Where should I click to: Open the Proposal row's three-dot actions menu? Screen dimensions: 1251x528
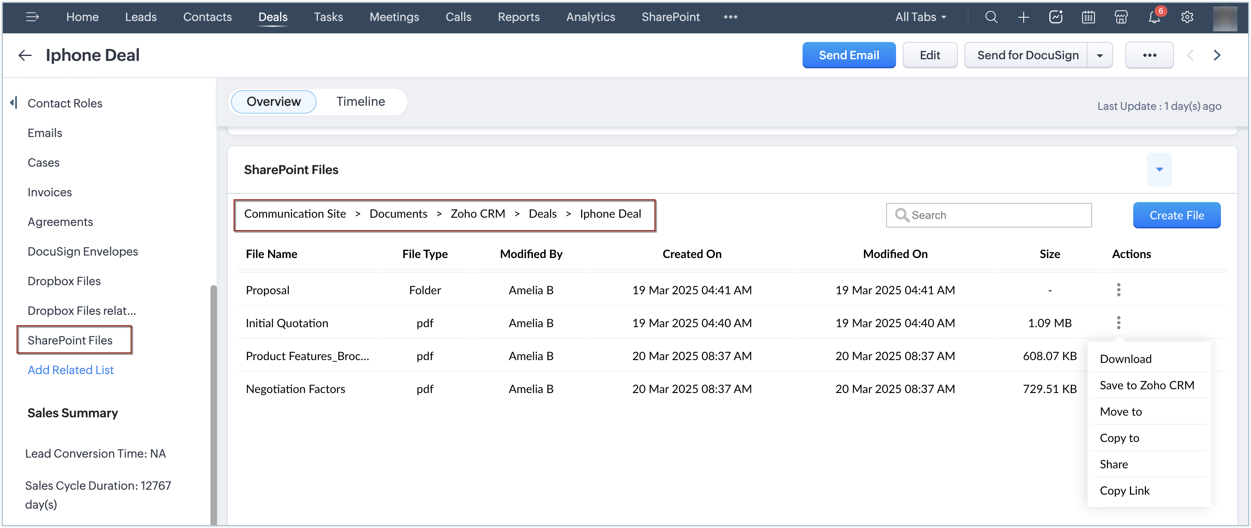tap(1118, 290)
